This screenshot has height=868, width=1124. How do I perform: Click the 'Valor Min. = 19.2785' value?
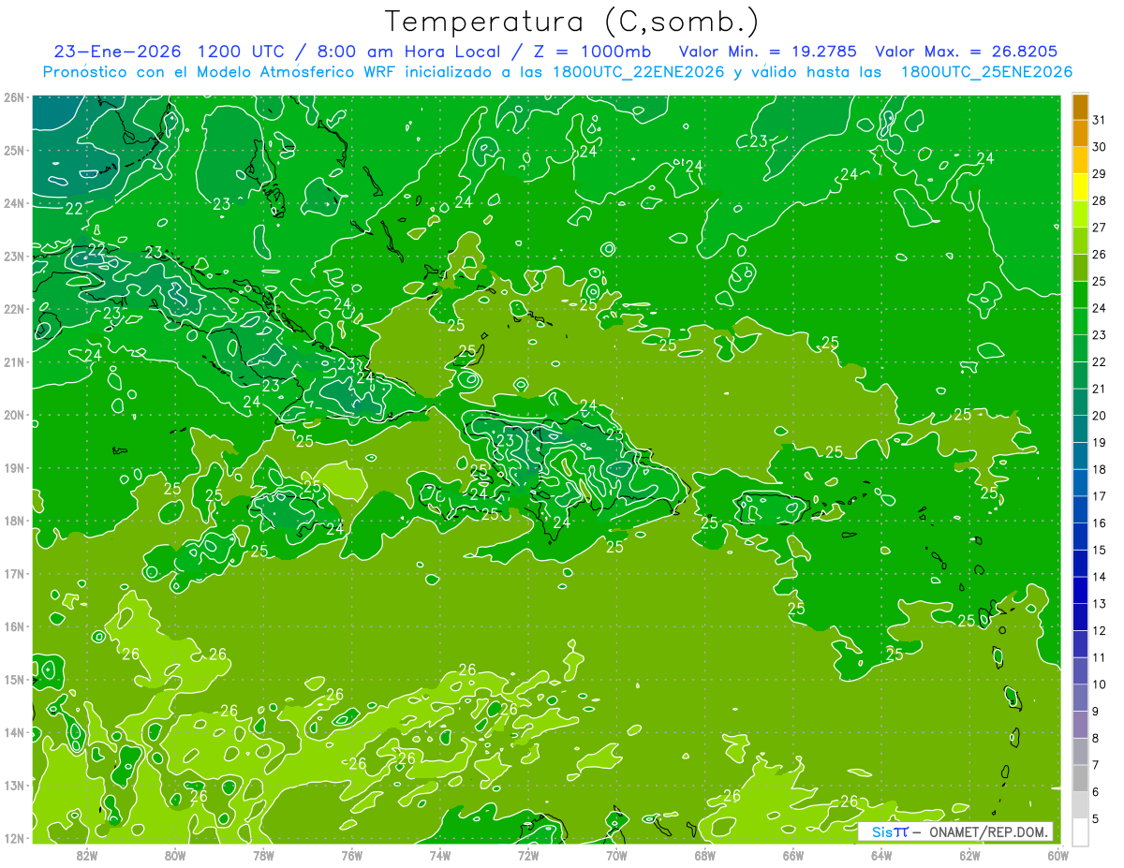(x=769, y=51)
